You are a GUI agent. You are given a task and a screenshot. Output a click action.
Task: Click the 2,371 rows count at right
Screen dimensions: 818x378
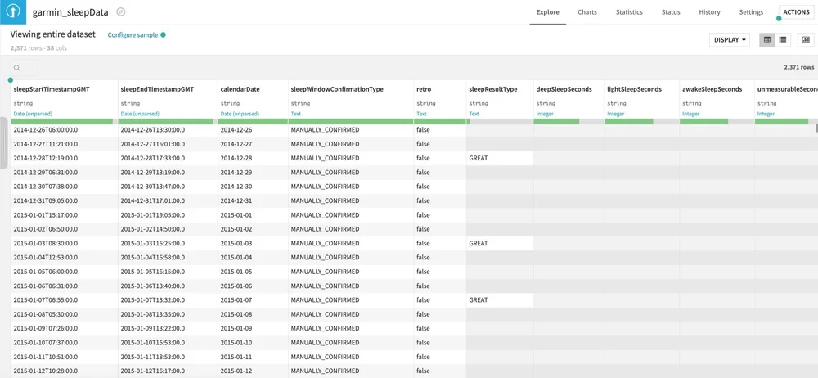(798, 67)
